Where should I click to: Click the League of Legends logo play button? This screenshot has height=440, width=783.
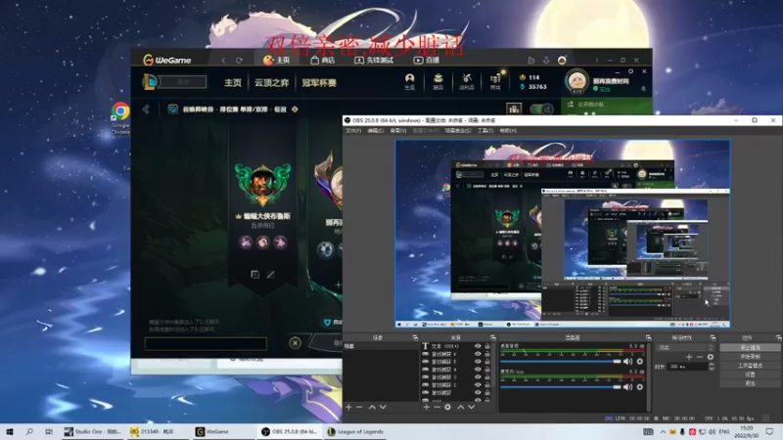[x=151, y=82]
